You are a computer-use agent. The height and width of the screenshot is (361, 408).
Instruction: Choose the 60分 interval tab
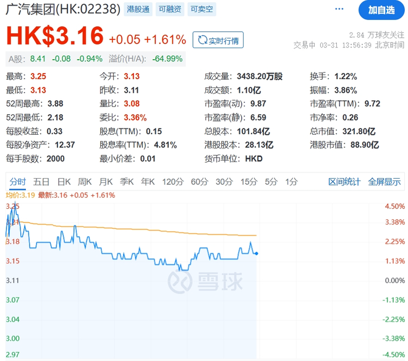(199, 182)
